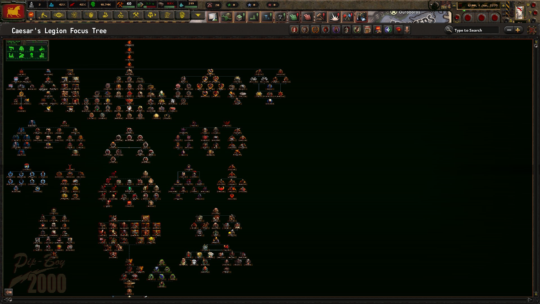The height and width of the screenshot is (304, 540).
Task: Click the search magnifying glass icon
Action: coord(449,30)
